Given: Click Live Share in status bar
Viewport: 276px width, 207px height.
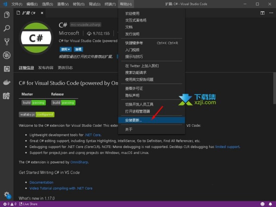Looking at the screenshot, I should pyautogui.click(x=28, y=204).
